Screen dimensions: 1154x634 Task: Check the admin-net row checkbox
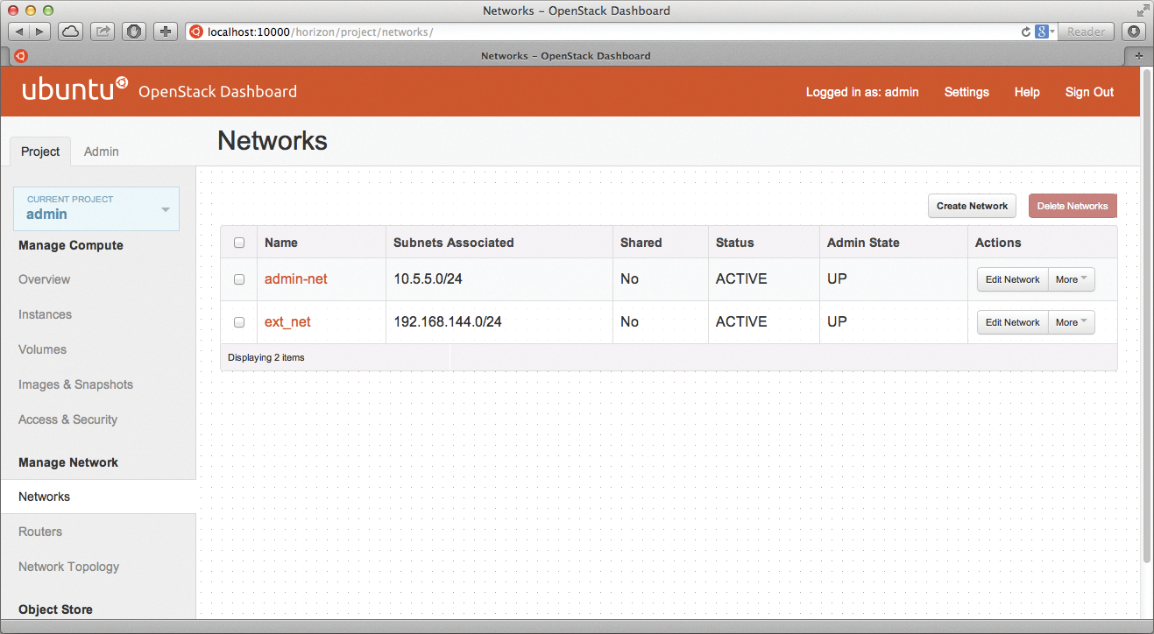tap(239, 278)
